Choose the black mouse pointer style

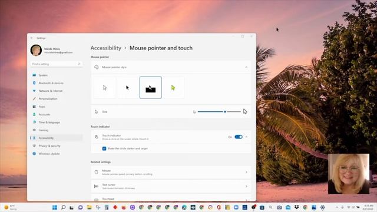point(127,88)
